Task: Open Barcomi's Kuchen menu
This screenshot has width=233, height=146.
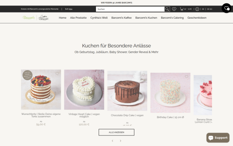Action: tap(146, 18)
